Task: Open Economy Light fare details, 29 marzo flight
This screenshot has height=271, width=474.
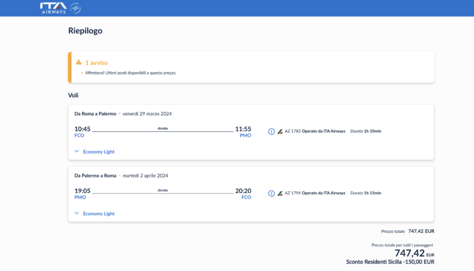Action: tap(99, 152)
